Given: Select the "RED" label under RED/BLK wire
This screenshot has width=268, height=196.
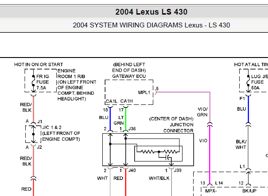Looking at the screenshot, I should (x=26, y=189).
